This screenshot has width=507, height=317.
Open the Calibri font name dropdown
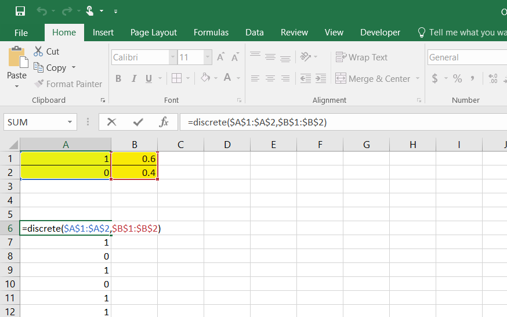(x=173, y=57)
